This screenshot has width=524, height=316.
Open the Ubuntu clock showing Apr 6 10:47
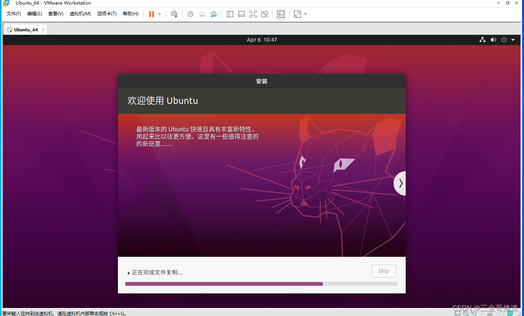click(x=262, y=40)
